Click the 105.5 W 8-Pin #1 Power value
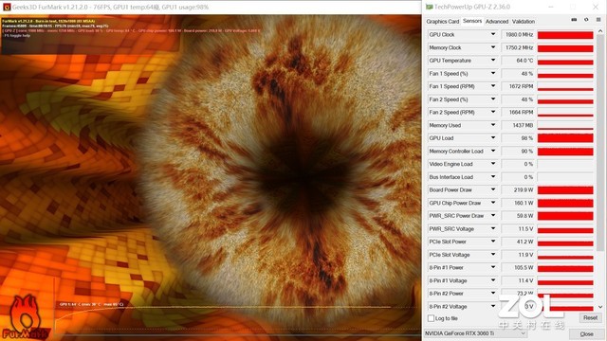Screen dimensions: 607x341 click(x=524, y=267)
